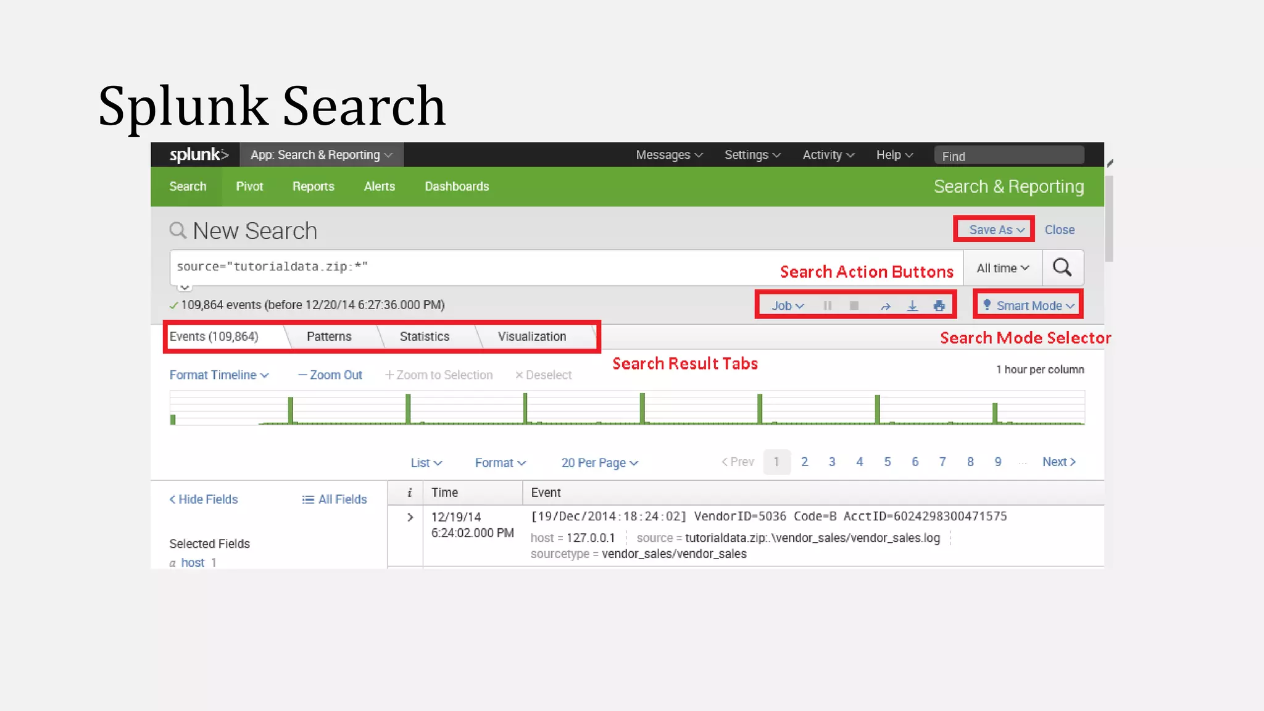This screenshot has height=711, width=1264.
Task: Click current page 1 button
Action: [x=776, y=462]
